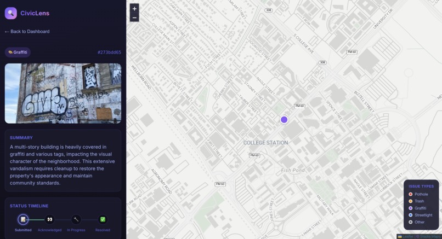The width and height of the screenshot is (442, 239).
Task: Click the red Pothole legend dot
Action: [x=410, y=194]
